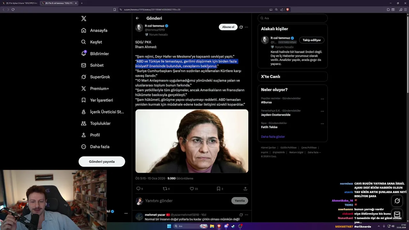This screenshot has width=409, height=230.
Task: Open options for Fatih Tekke trend
Action: 322,124
